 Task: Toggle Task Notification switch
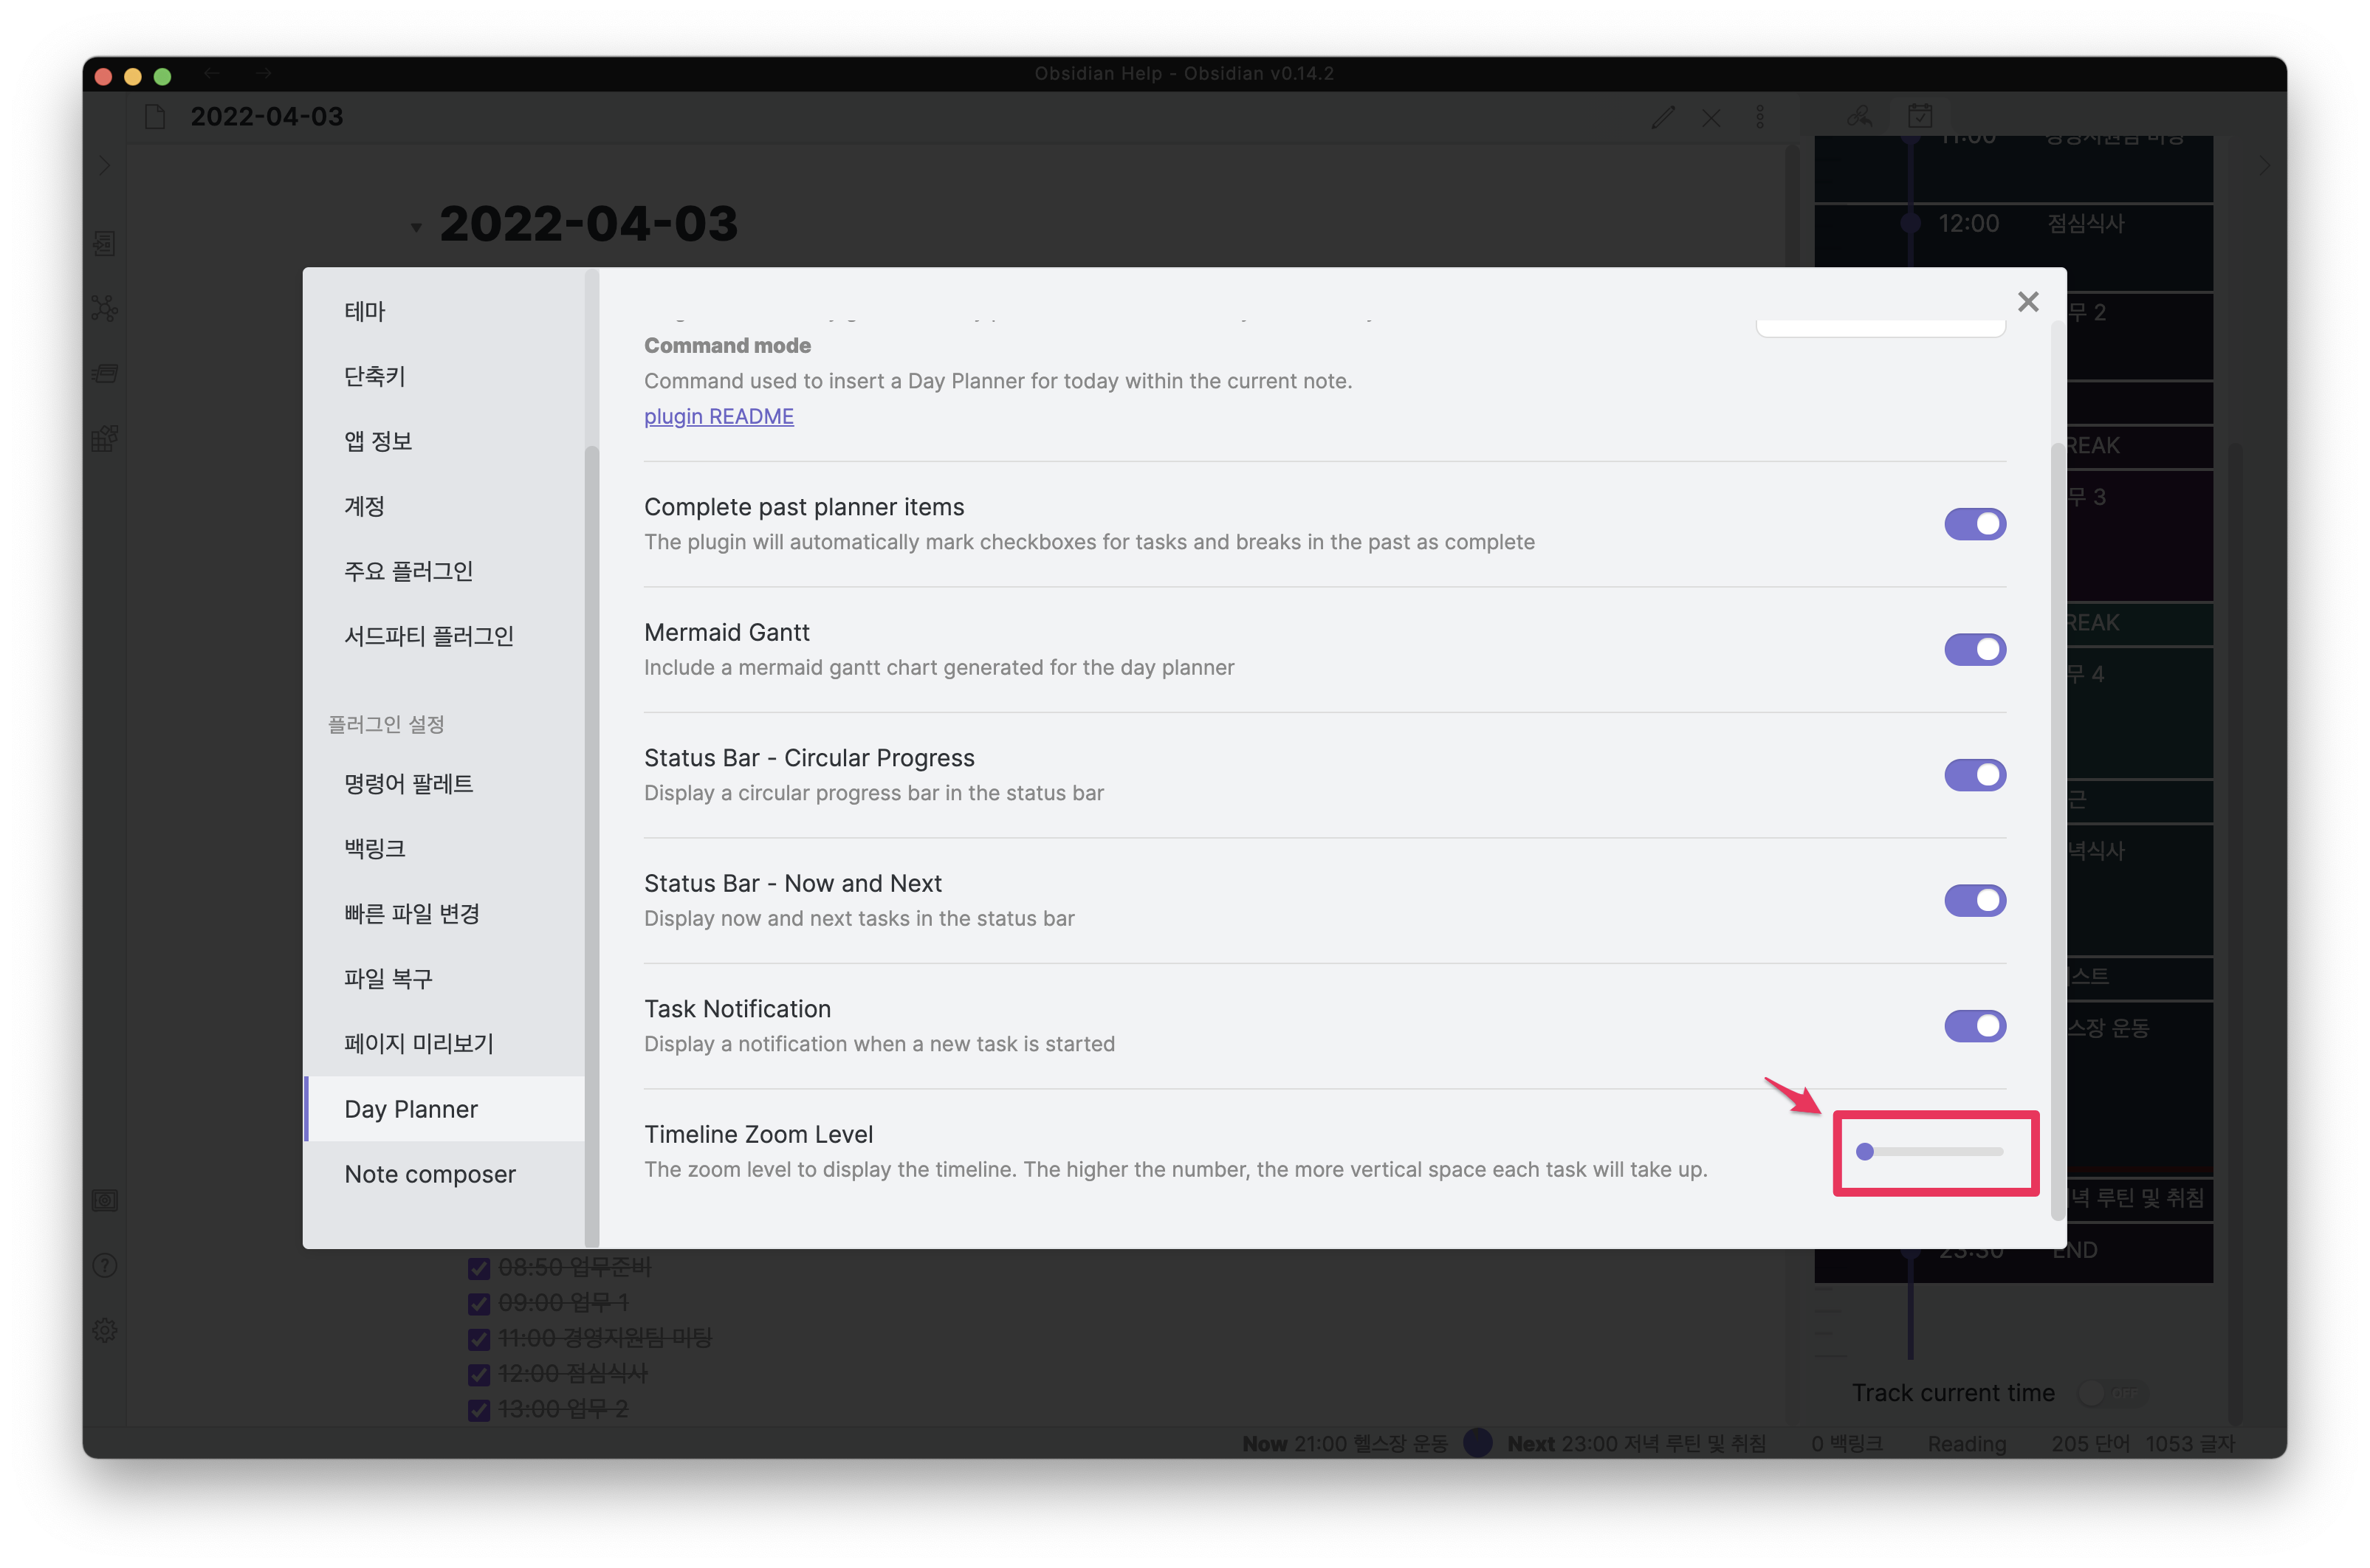point(1974,1026)
